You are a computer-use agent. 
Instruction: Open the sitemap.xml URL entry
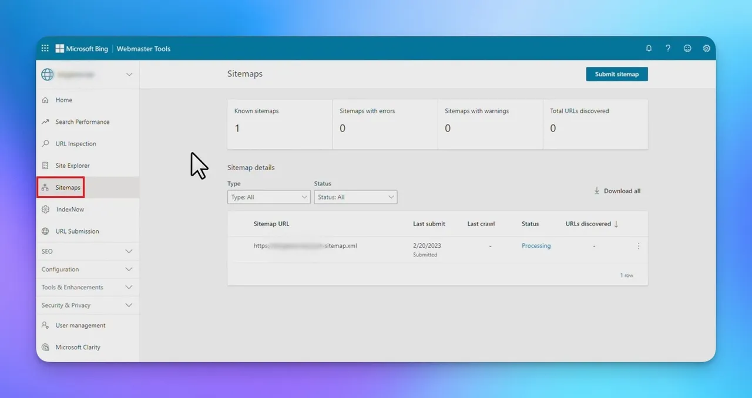pyautogui.click(x=305, y=246)
